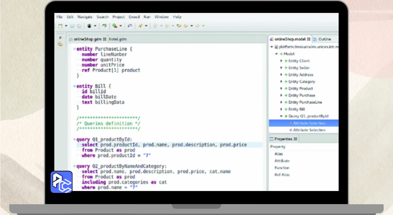Open the Exeed menu

(134, 17)
